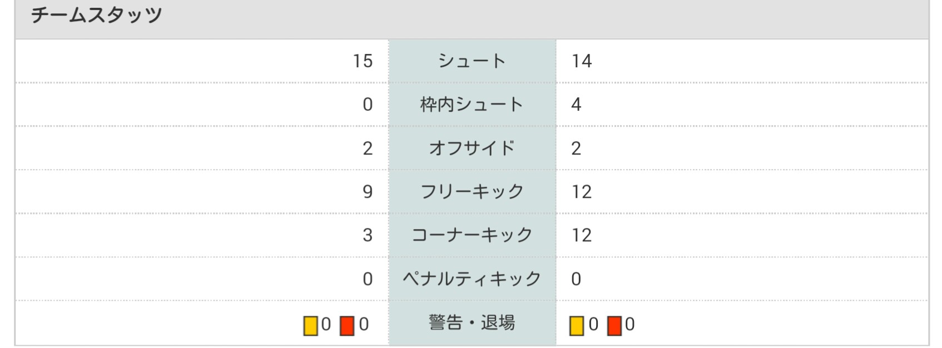The height and width of the screenshot is (348, 942).
Task: Click right team's corner kick value 12
Action: click(x=582, y=235)
